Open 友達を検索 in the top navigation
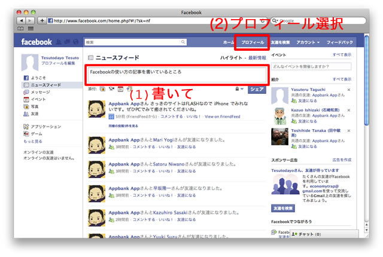Viewport: 383px width, 257px height. [x=281, y=42]
